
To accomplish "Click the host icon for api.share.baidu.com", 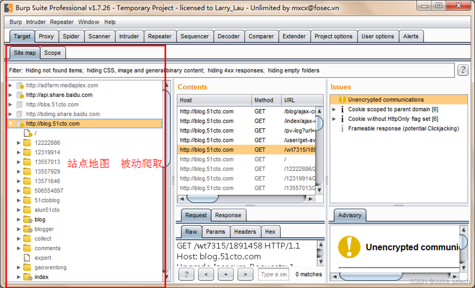I will (x=20, y=95).
